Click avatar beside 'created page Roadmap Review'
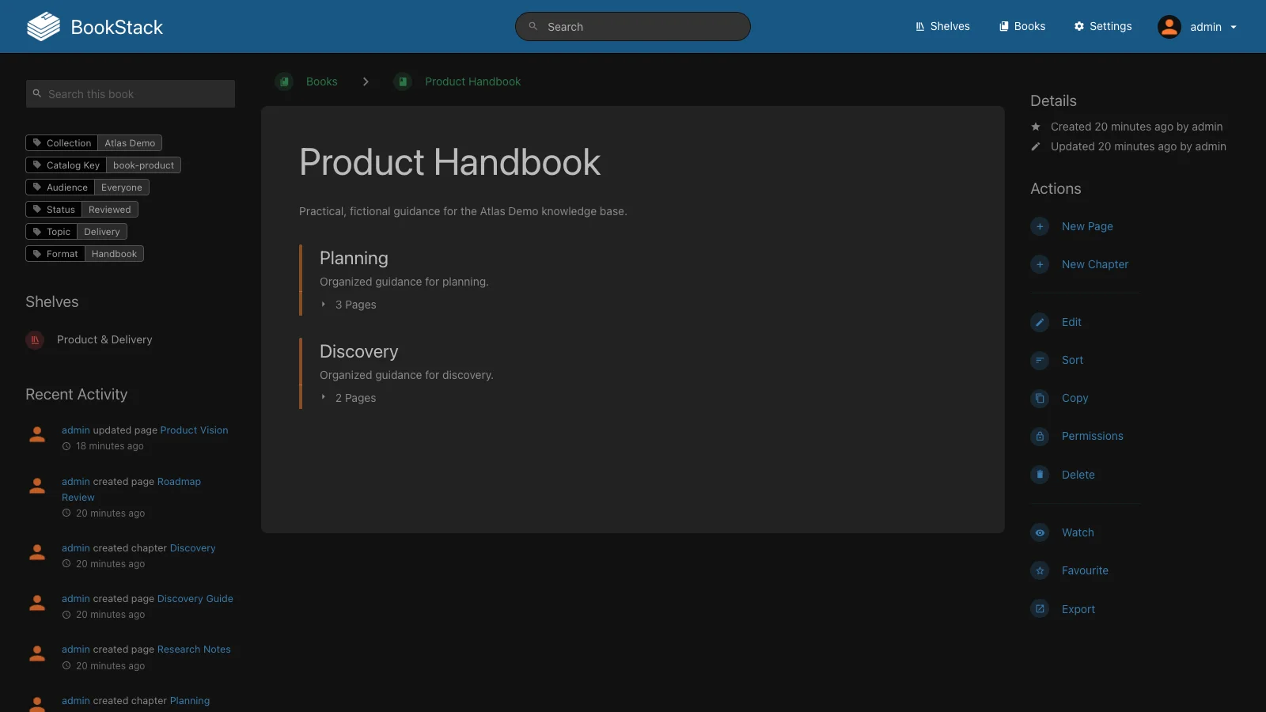The width and height of the screenshot is (1266, 712). pos(37,486)
